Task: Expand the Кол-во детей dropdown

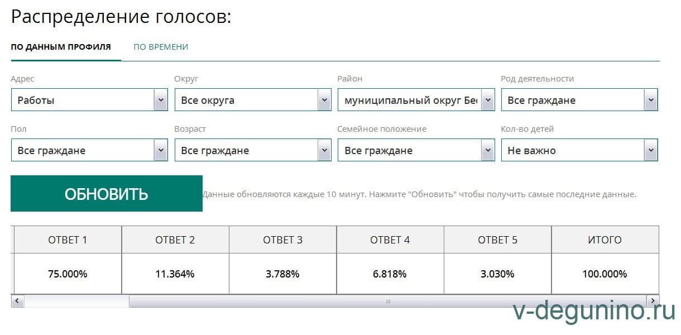Action: click(x=579, y=151)
